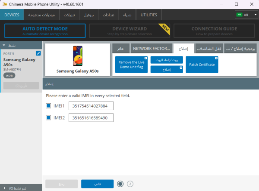
Task: Click the PORT 5 label
Action: pyautogui.click(x=9, y=54)
